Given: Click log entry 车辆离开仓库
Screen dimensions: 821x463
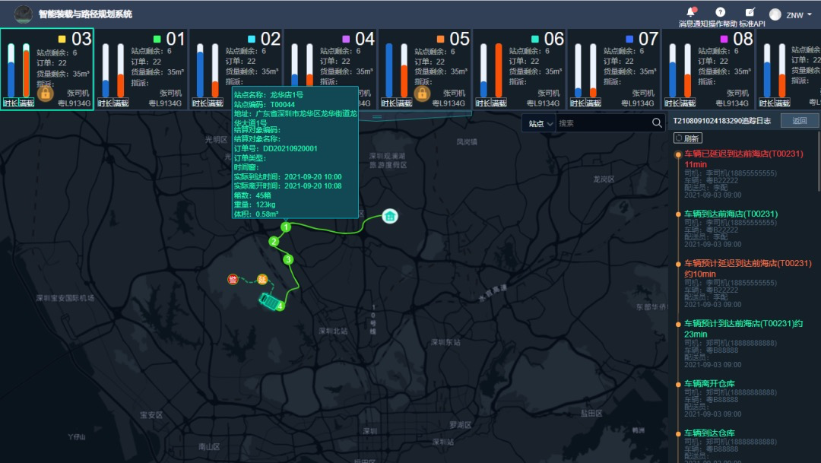Looking at the screenshot, I should [x=709, y=383].
